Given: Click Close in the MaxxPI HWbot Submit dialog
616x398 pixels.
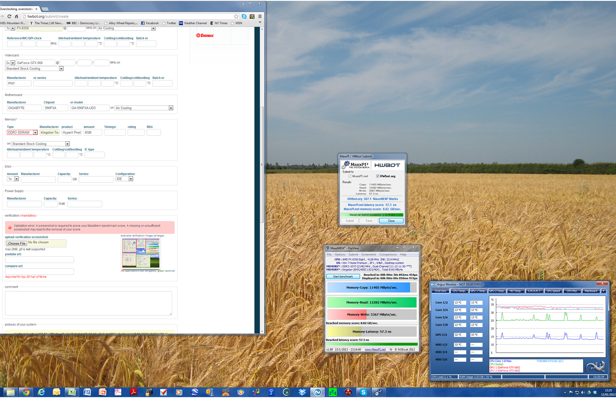Looking at the screenshot, I should (391, 221).
